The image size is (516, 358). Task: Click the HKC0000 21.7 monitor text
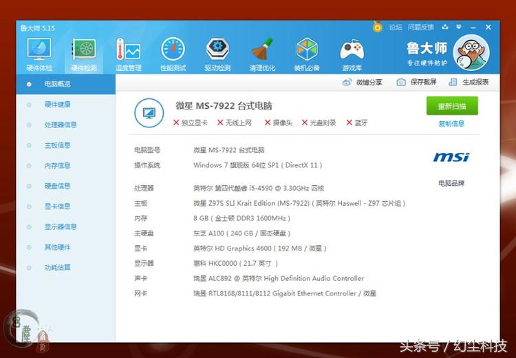[x=235, y=264]
